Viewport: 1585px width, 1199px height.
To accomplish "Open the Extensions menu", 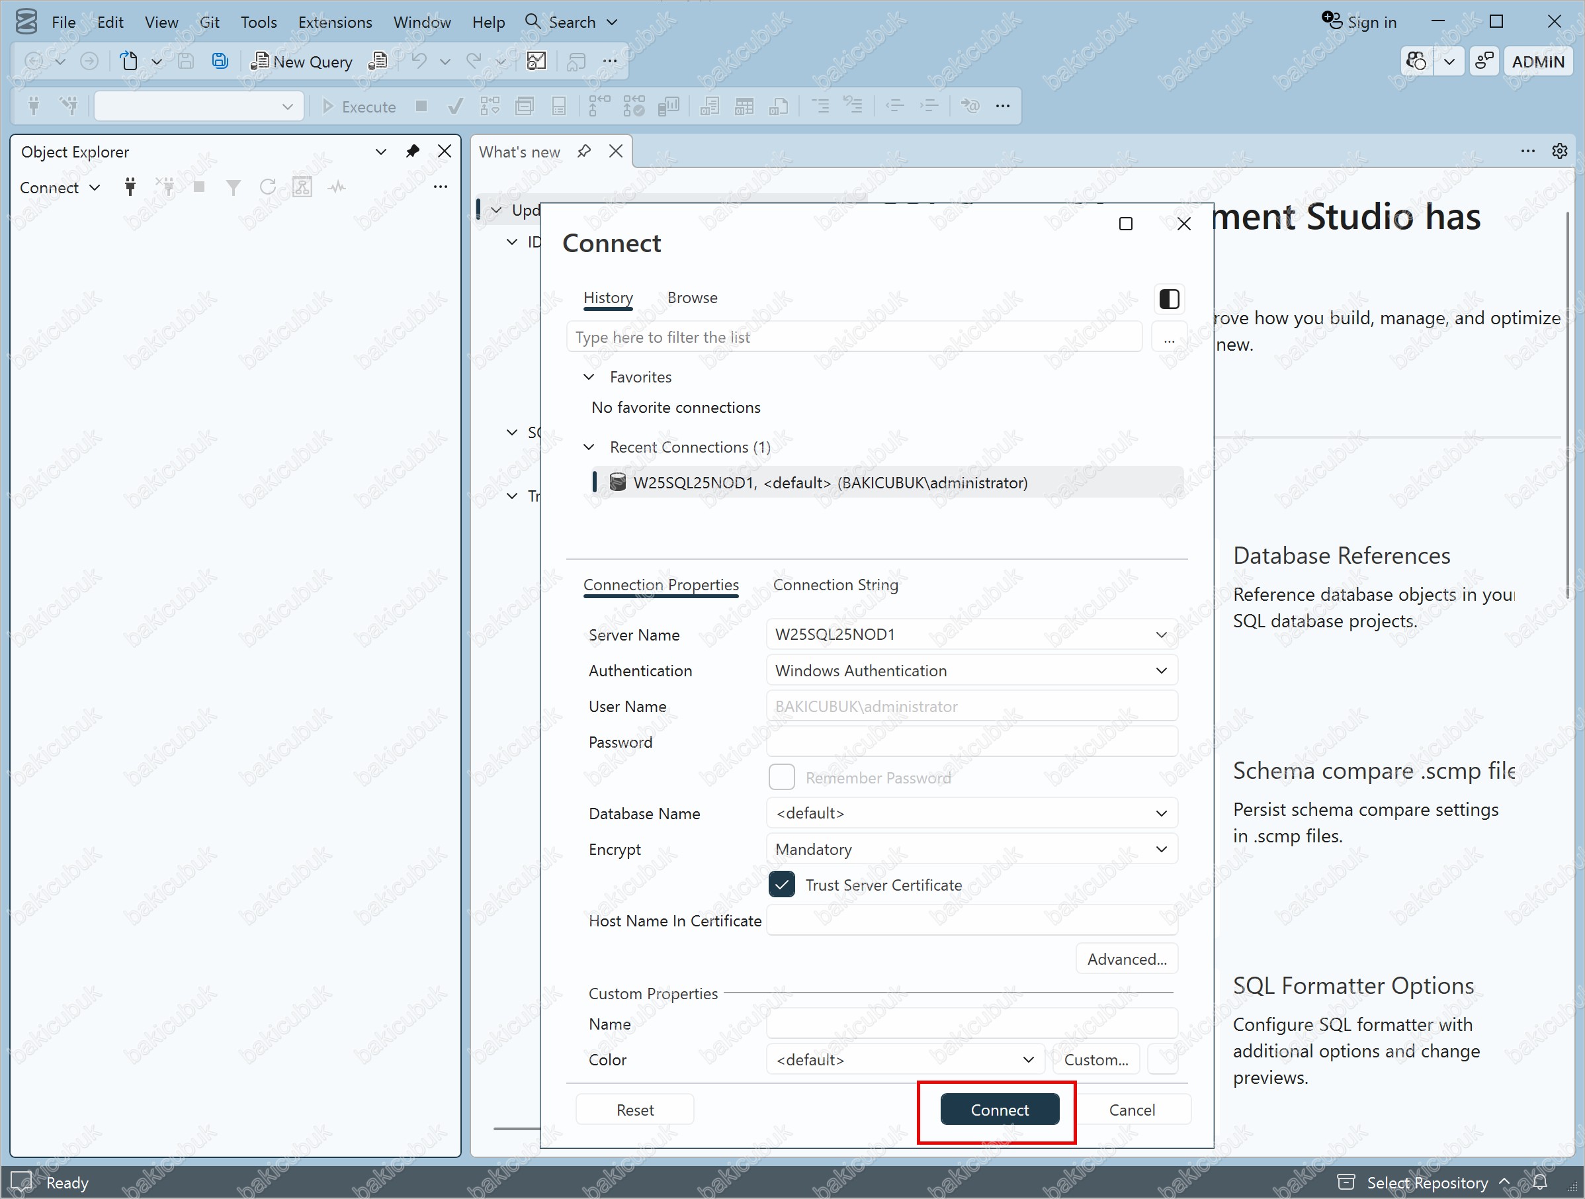I will [x=335, y=22].
